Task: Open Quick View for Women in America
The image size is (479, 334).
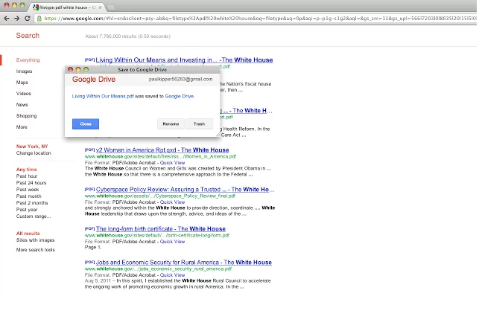Action: pyautogui.click(x=172, y=163)
